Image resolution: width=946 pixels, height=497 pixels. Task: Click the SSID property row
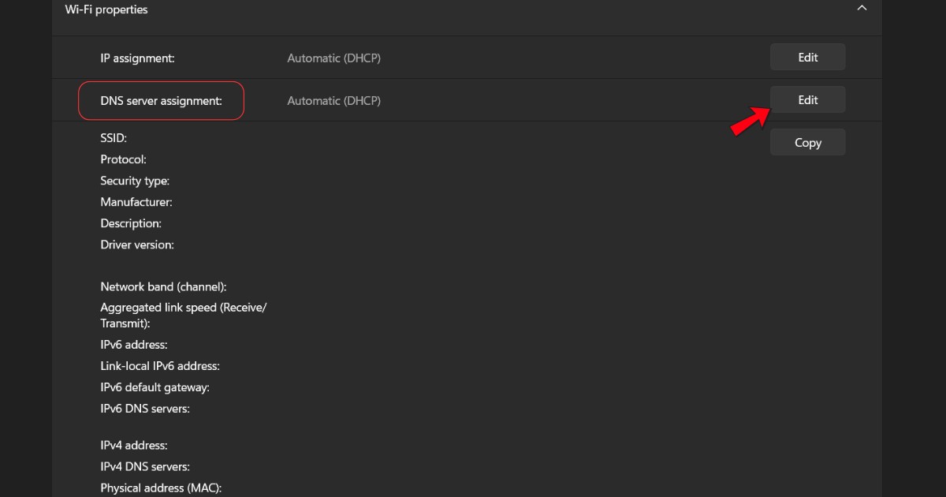point(113,137)
